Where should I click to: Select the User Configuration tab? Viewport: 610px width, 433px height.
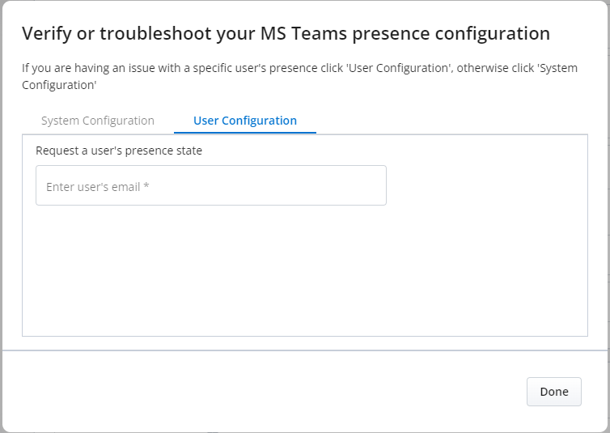(x=244, y=121)
